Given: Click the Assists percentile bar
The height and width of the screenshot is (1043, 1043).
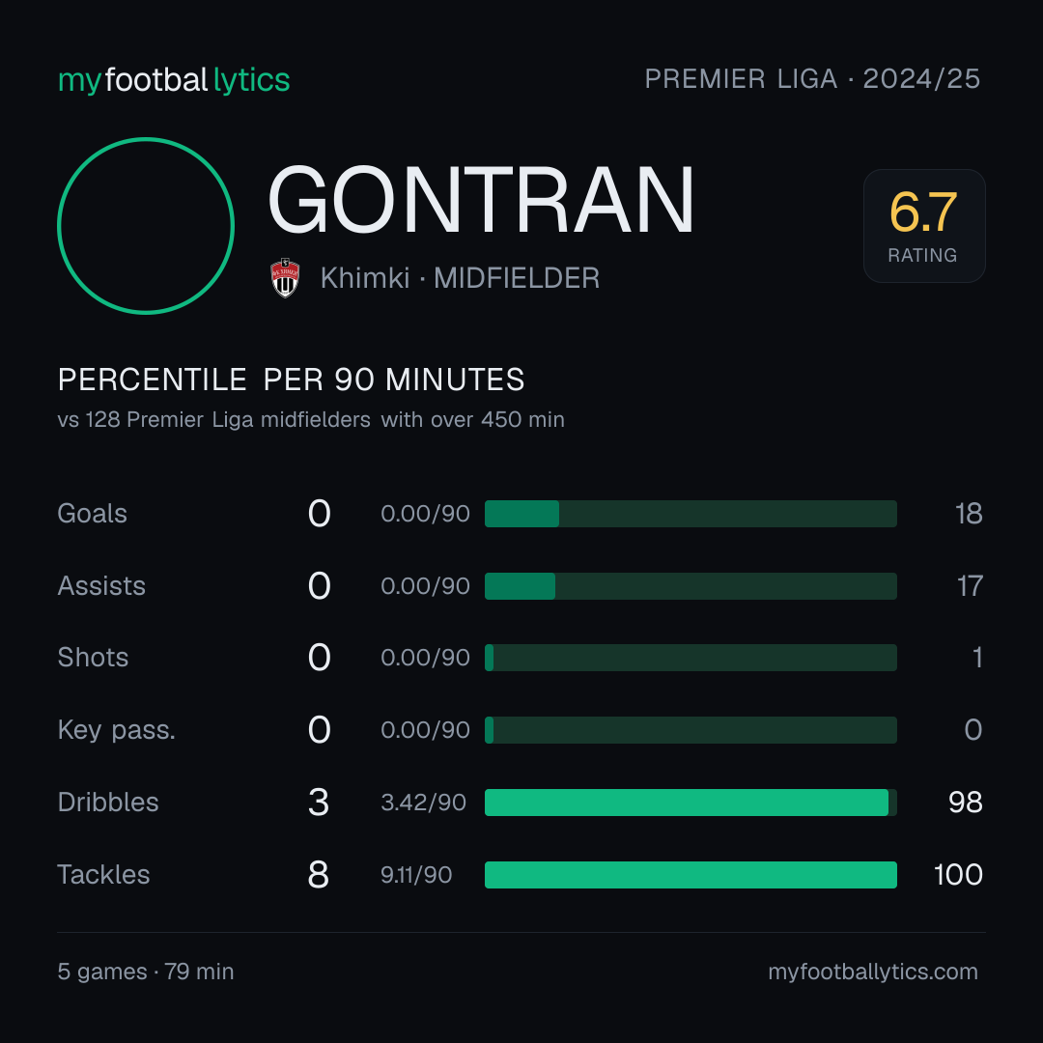Looking at the screenshot, I should tap(691, 586).
